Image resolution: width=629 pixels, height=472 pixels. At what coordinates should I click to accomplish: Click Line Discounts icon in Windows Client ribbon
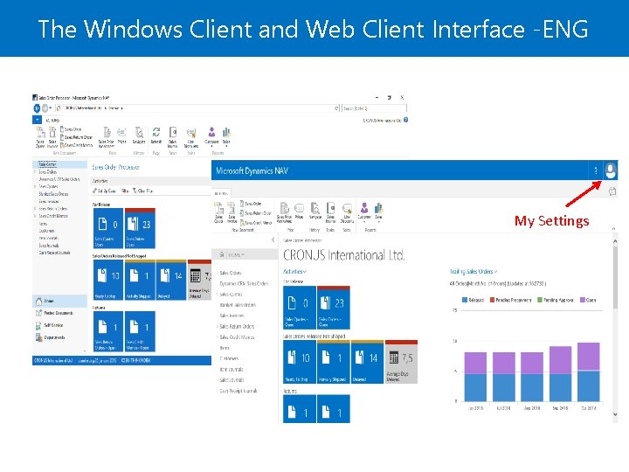tap(191, 137)
